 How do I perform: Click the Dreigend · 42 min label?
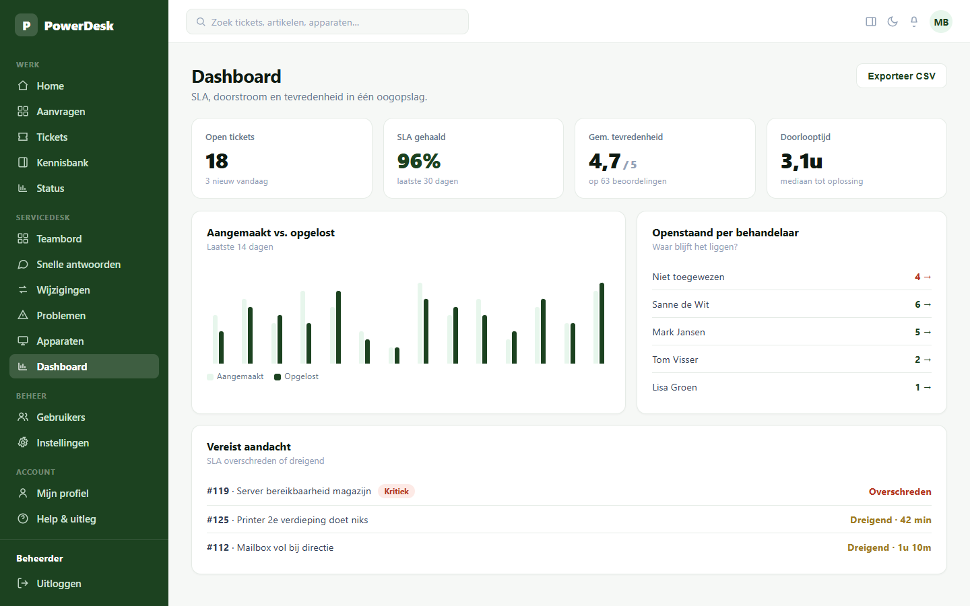pos(891,520)
